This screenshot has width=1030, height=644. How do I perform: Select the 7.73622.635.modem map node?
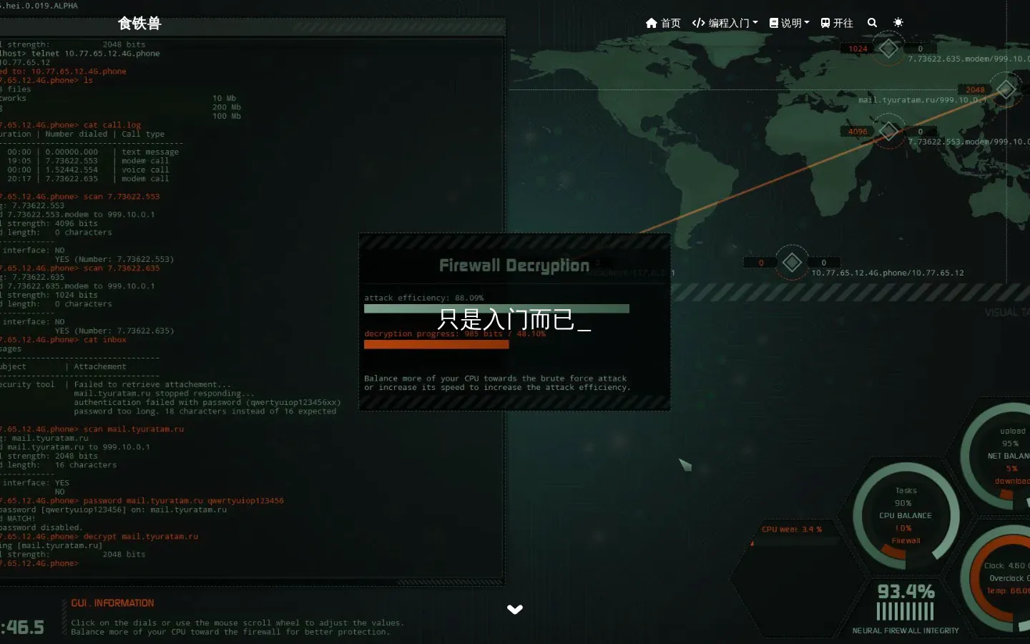889,49
